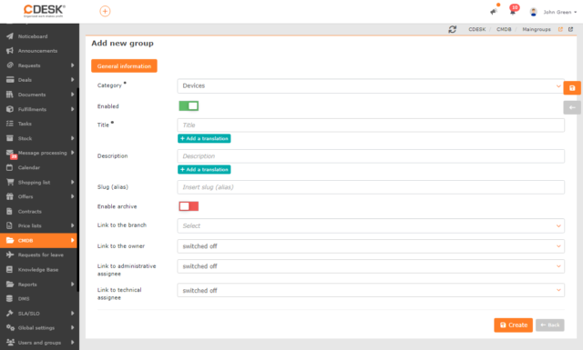Open John Green user menu
This screenshot has height=350, width=583.
click(x=559, y=12)
